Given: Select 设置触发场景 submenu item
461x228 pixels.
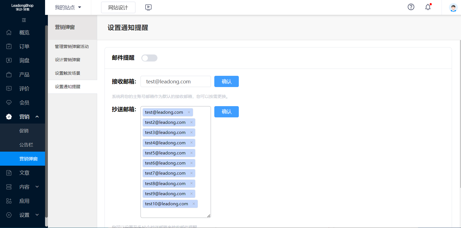Looking at the screenshot, I should 68,73.
